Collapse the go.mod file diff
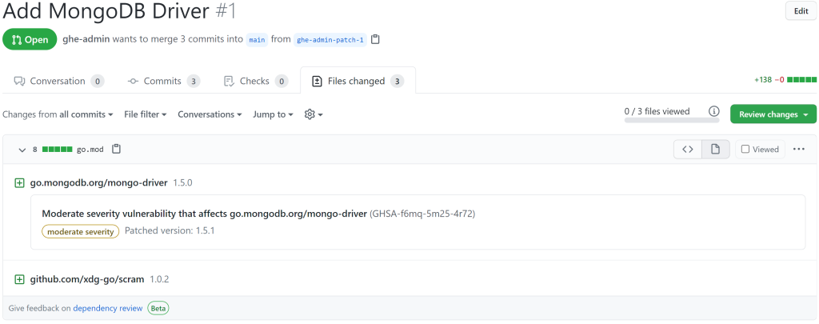The image size is (819, 324). [22, 150]
